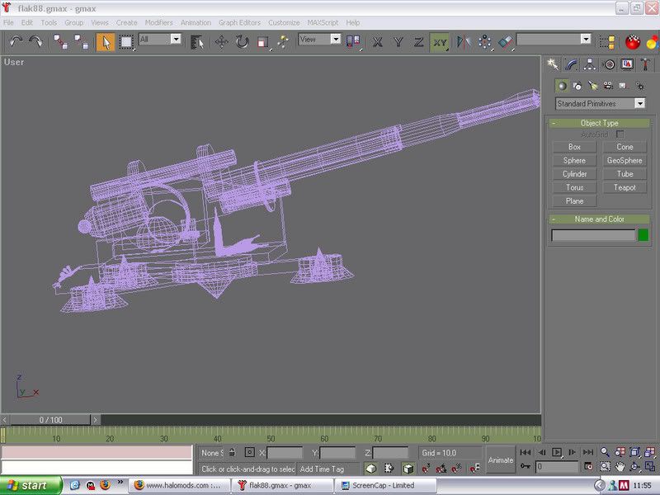This screenshot has height=495, width=660.
Task: Activate the Select and Scale tool
Action: pyautogui.click(x=262, y=42)
